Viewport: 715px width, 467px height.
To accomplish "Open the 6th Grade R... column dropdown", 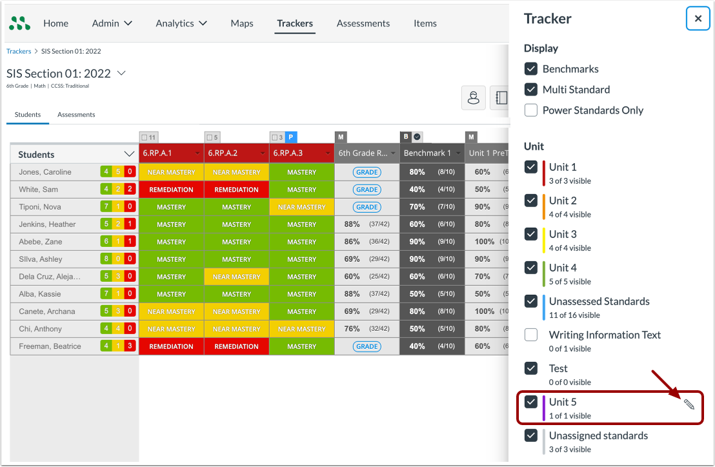I will pos(393,154).
